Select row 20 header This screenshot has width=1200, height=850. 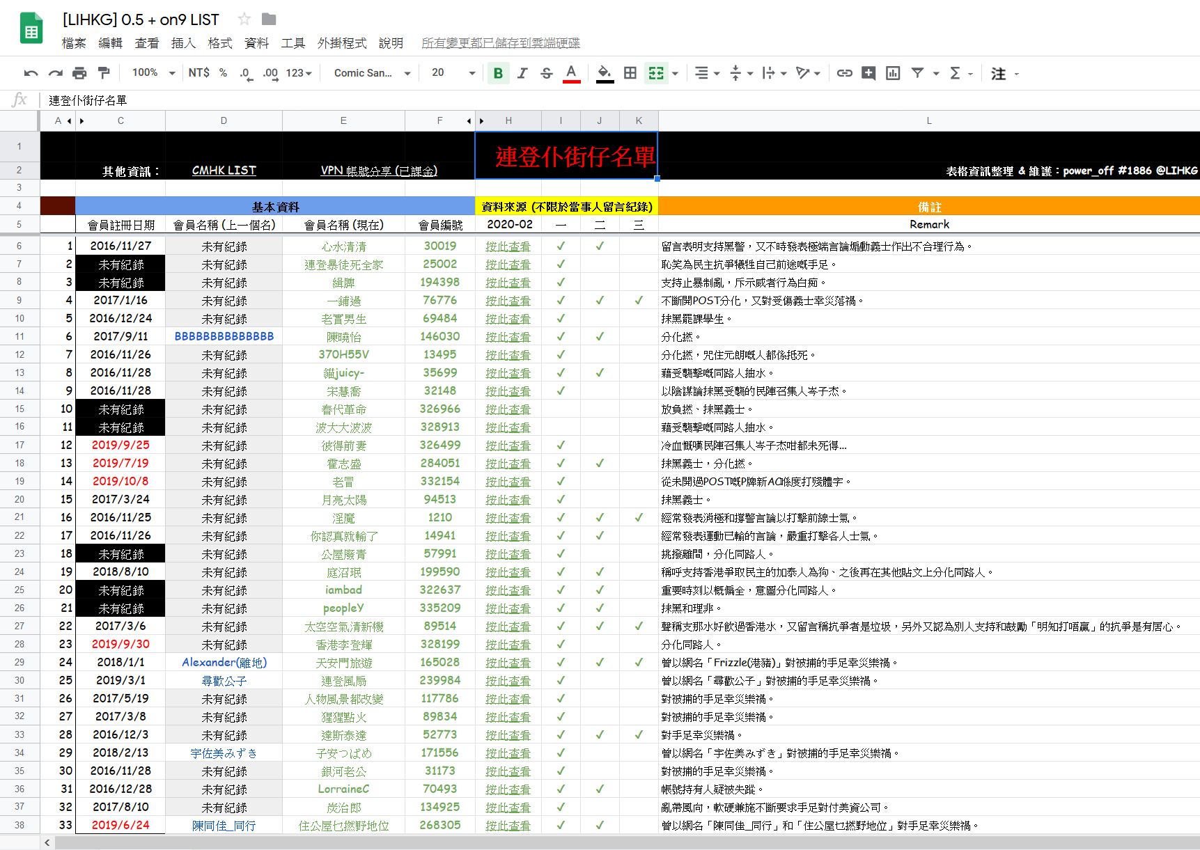click(x=20, y=499)
